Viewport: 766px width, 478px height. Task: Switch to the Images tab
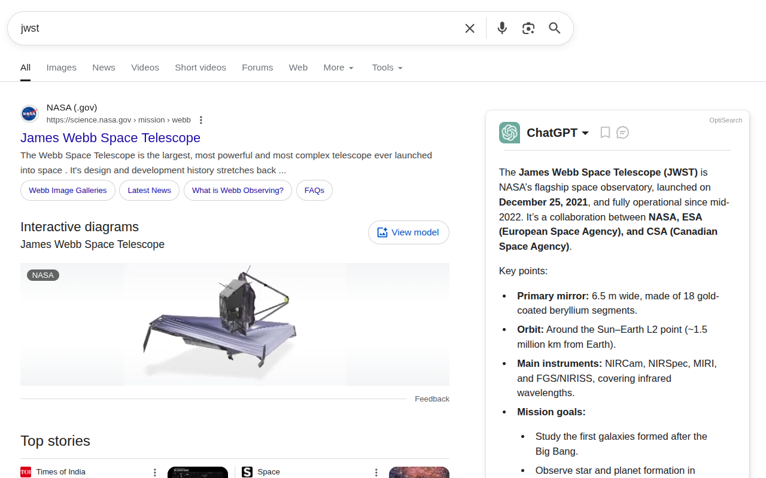[x=61, y=68]
